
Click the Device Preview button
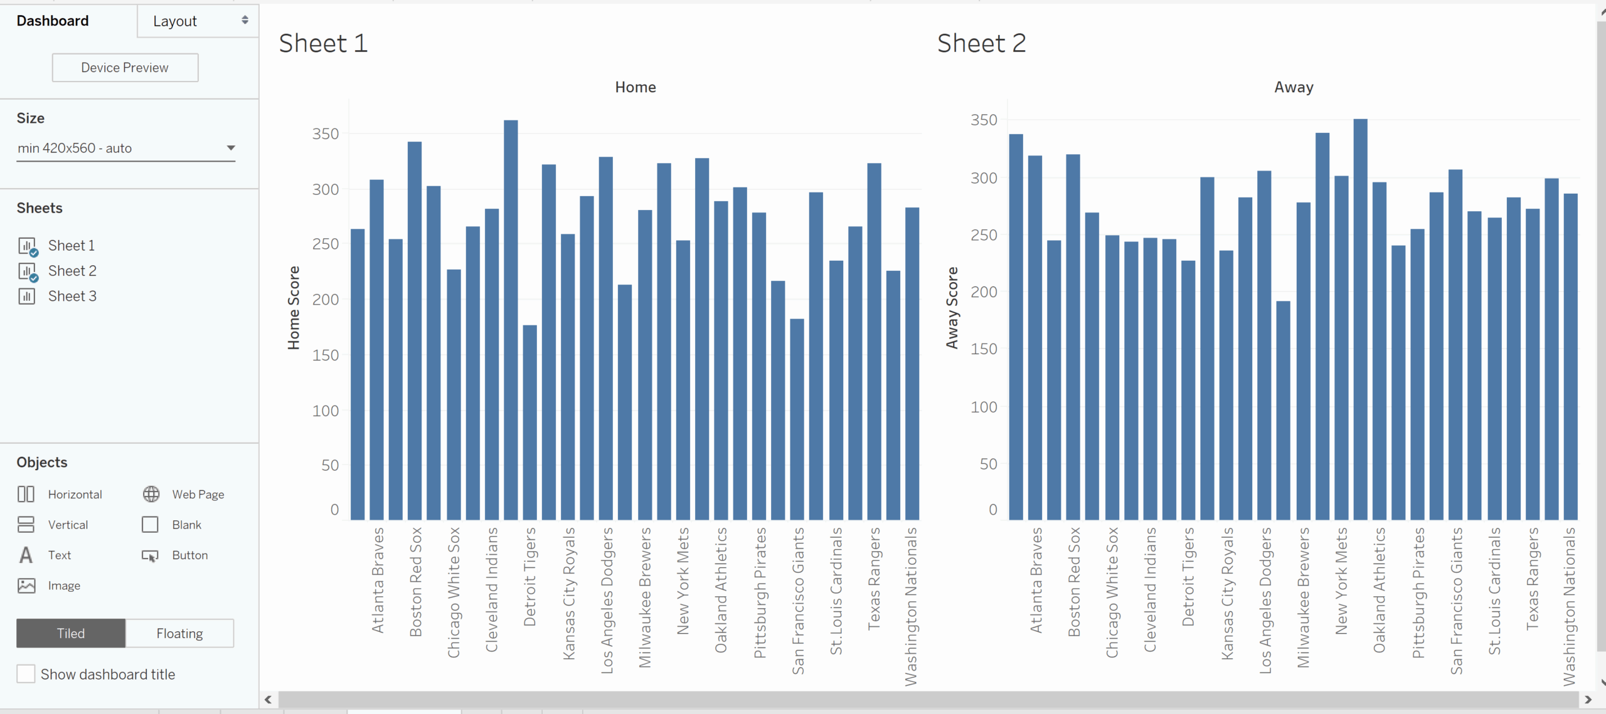[x=124, y=67]
